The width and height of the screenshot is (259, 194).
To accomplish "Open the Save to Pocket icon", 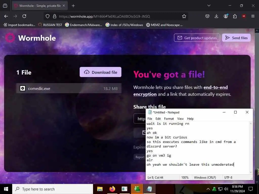I will click(207, 16).
